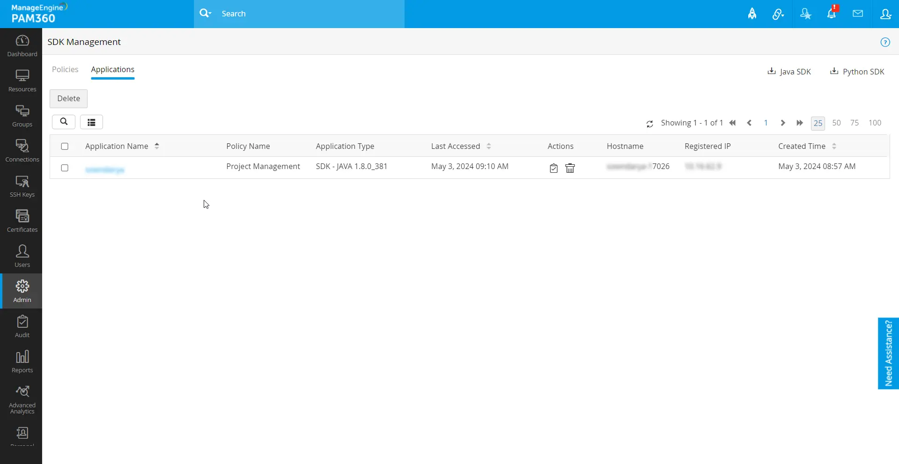Screen dimensions: 899x464
Task: Select the Applications tab
Action: [112, 69]
